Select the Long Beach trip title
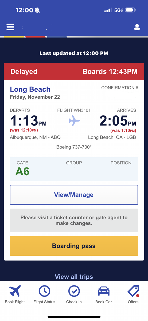 tap(30, 89)
